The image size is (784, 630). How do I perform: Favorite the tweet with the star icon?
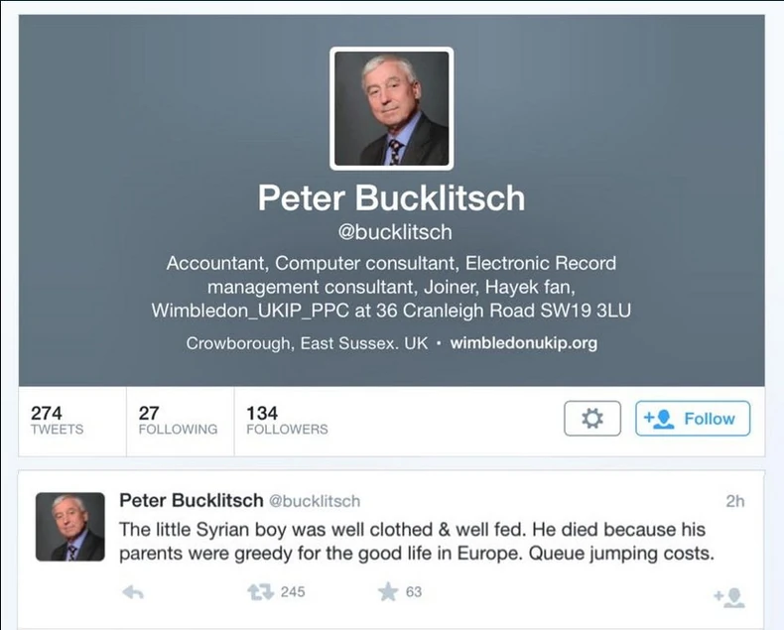click(388, 592)
